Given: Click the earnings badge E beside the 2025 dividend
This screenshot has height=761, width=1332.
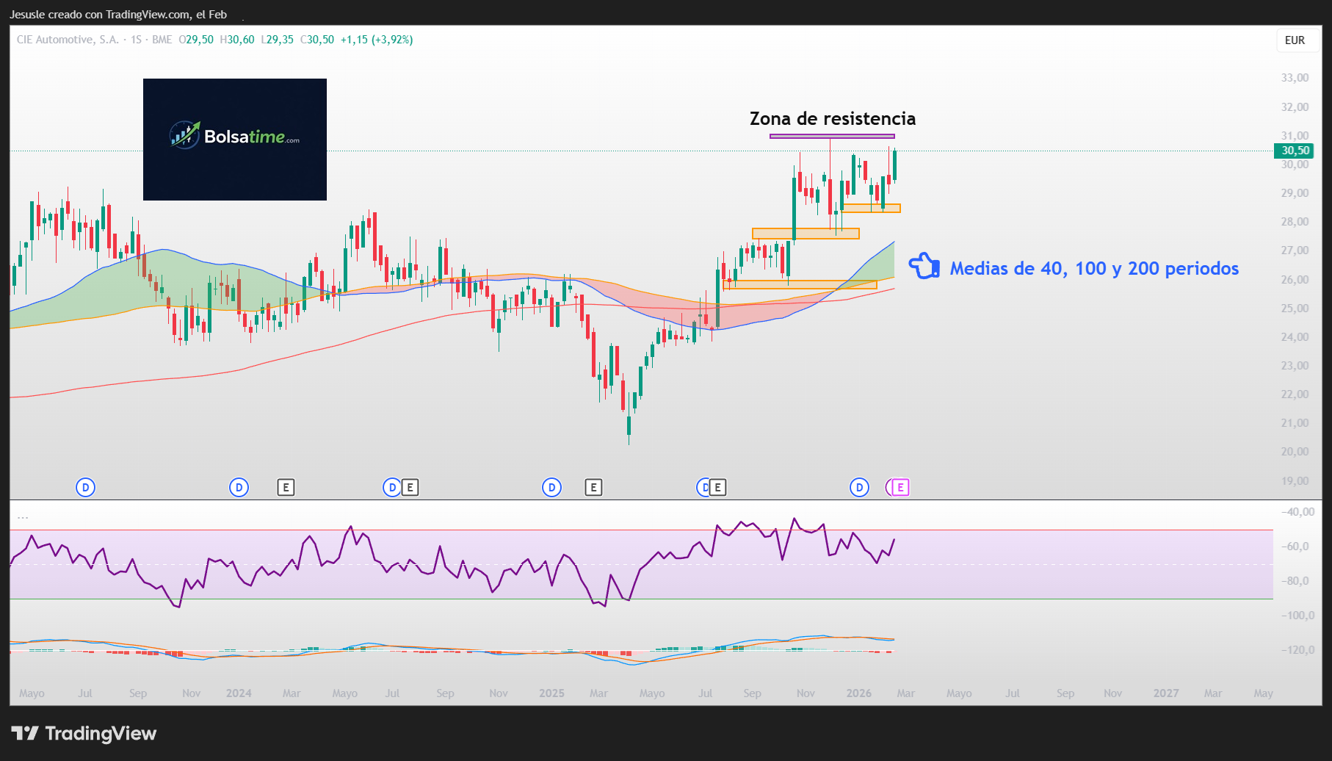Looking at the screenshot, I should tap(593, 486).
